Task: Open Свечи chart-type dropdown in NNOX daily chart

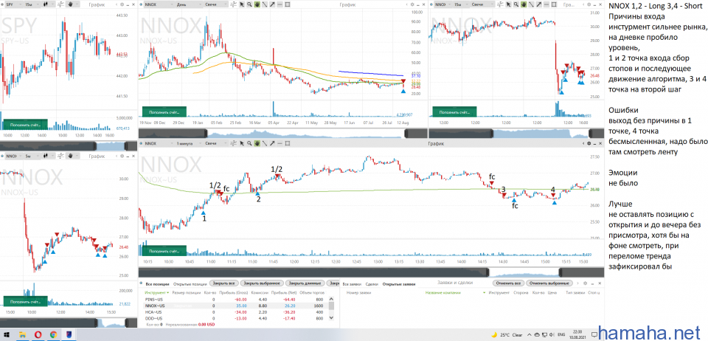Action: pos(215,4)
